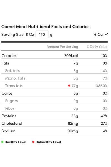Click the Cholesterol 82mg value
The width and height of the screenshot is (111, 167).
[x=73, y=124]
